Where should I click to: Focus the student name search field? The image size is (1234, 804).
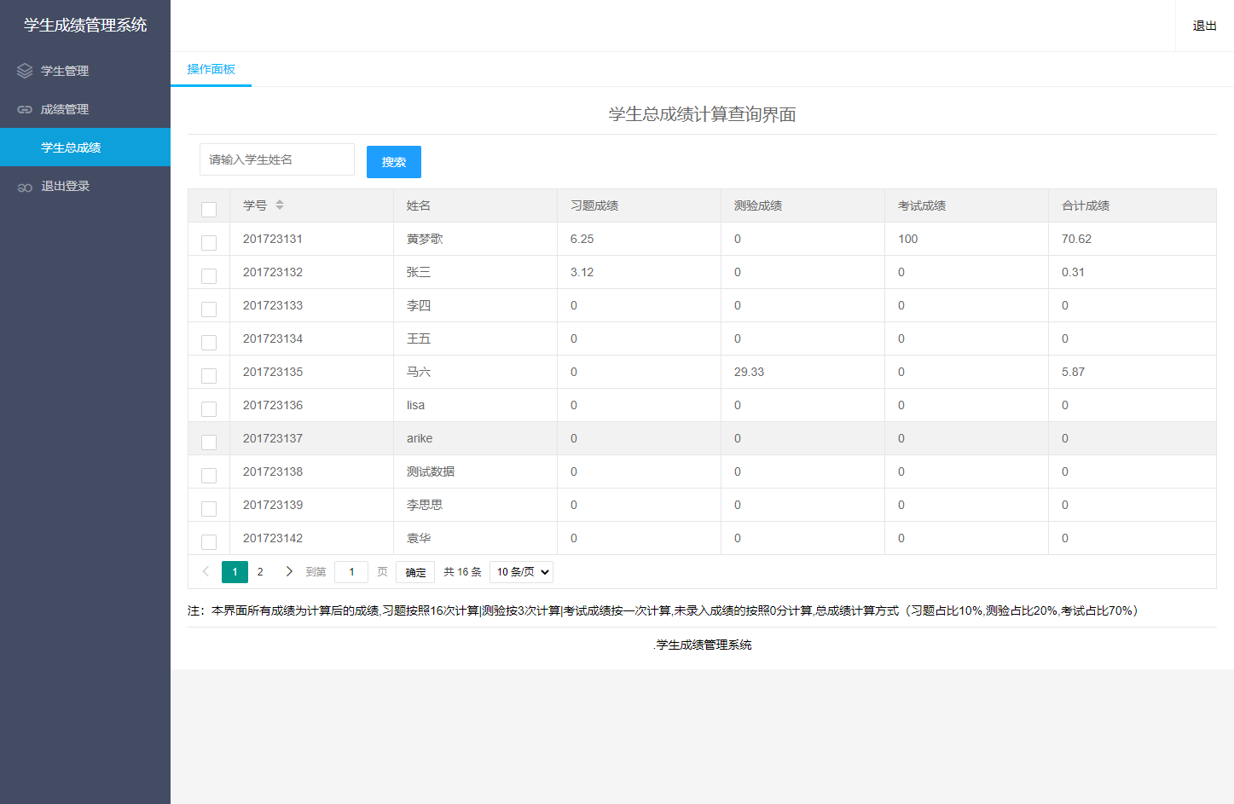coord(276,159)
